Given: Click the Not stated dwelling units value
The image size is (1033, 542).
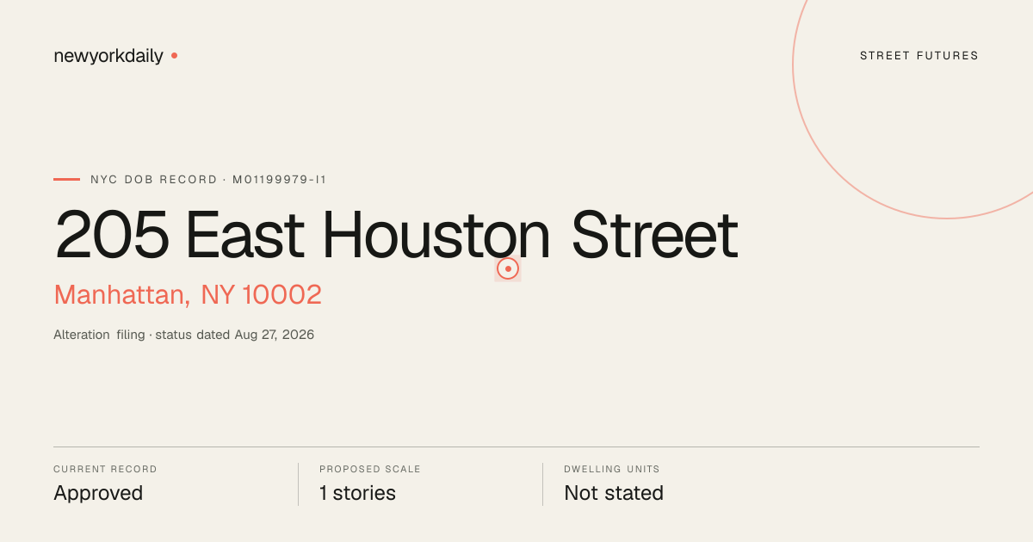Looking at the screenshot, I should tap(614, 494).
